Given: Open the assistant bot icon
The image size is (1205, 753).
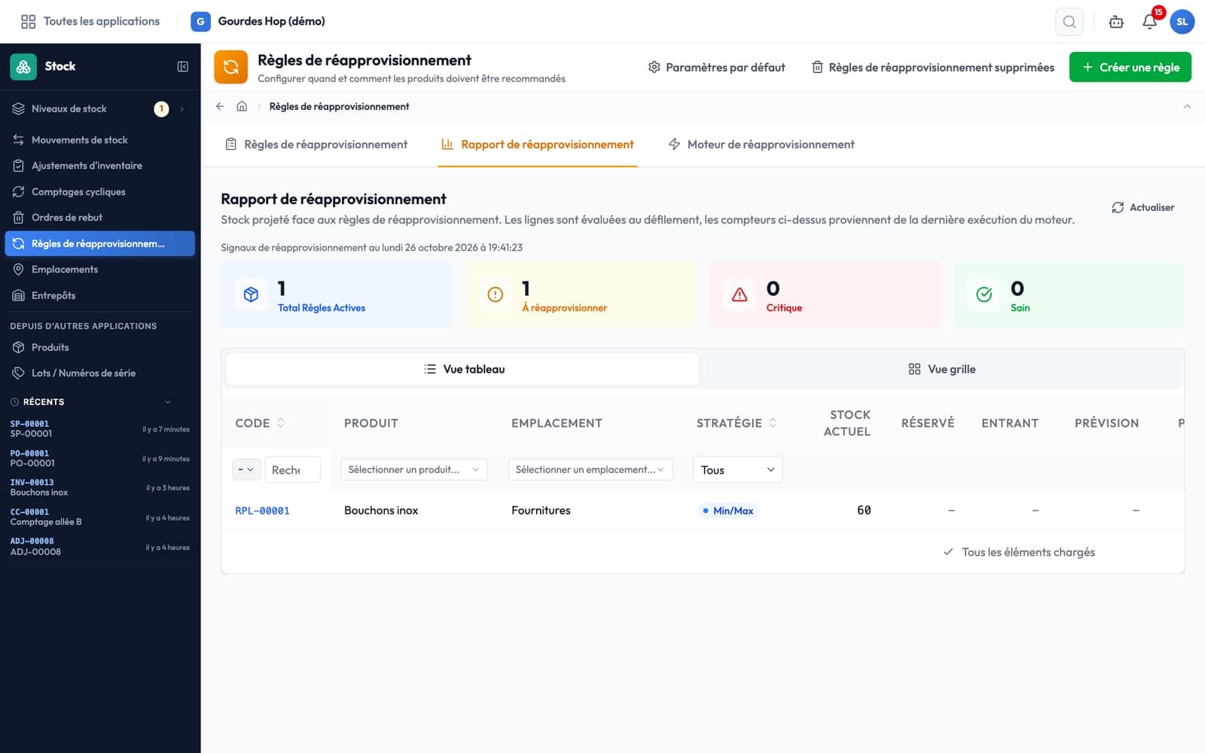Looking at the screenshot, I should (1116, 22).
